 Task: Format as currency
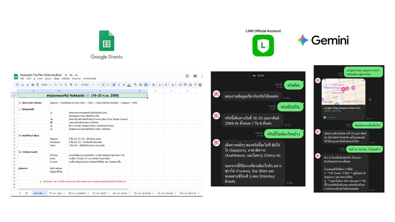click(56, 85)
